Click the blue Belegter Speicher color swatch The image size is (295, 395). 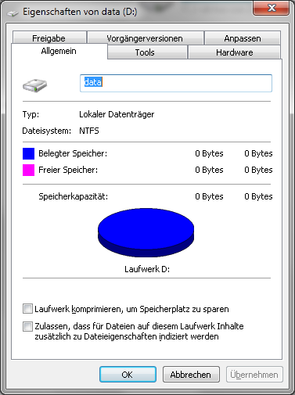pyautogui.click(x=28, y=153)
